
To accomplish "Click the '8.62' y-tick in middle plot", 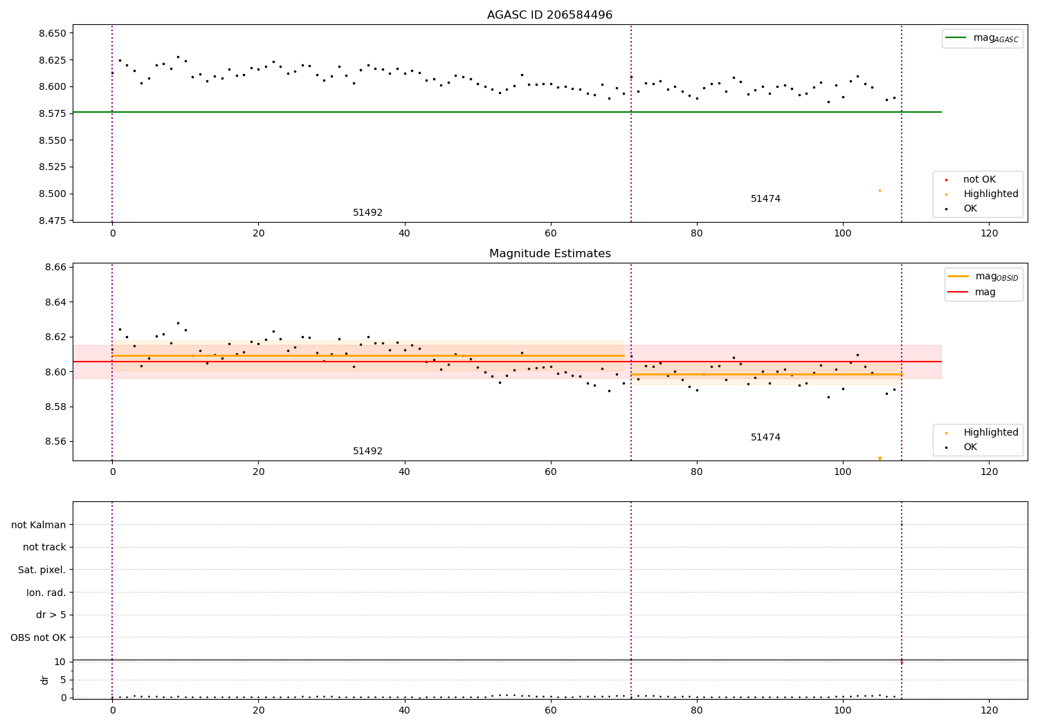I will 56,337.
